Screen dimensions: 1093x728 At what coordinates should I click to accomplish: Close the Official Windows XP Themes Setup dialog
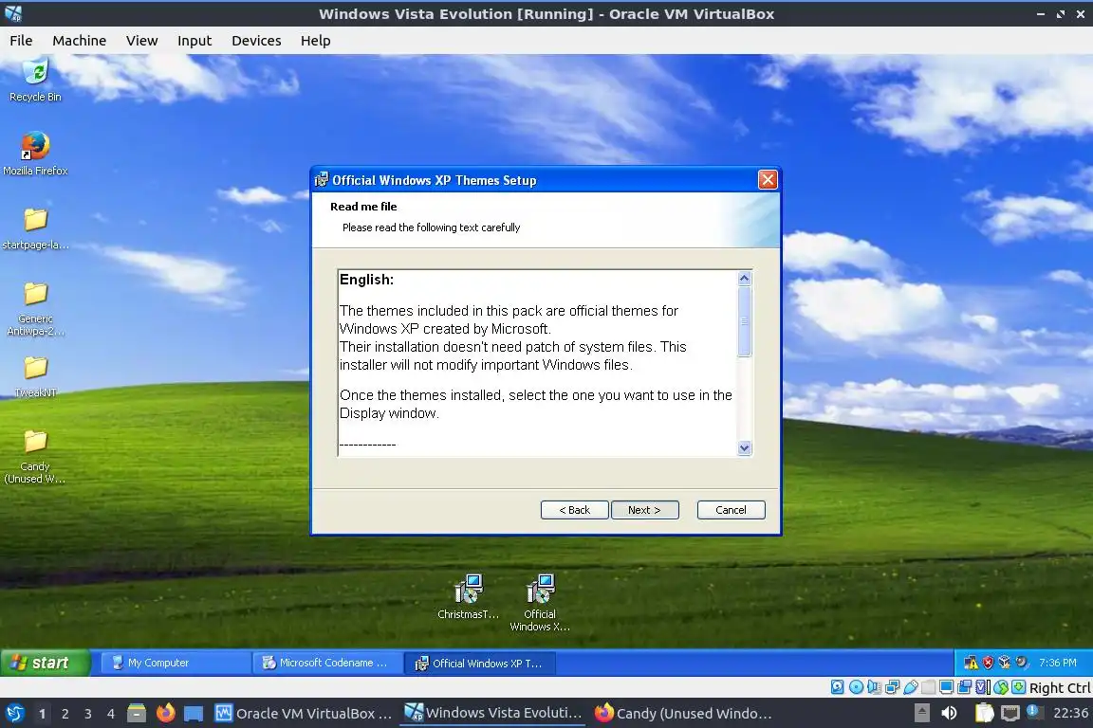click(768, 180)
